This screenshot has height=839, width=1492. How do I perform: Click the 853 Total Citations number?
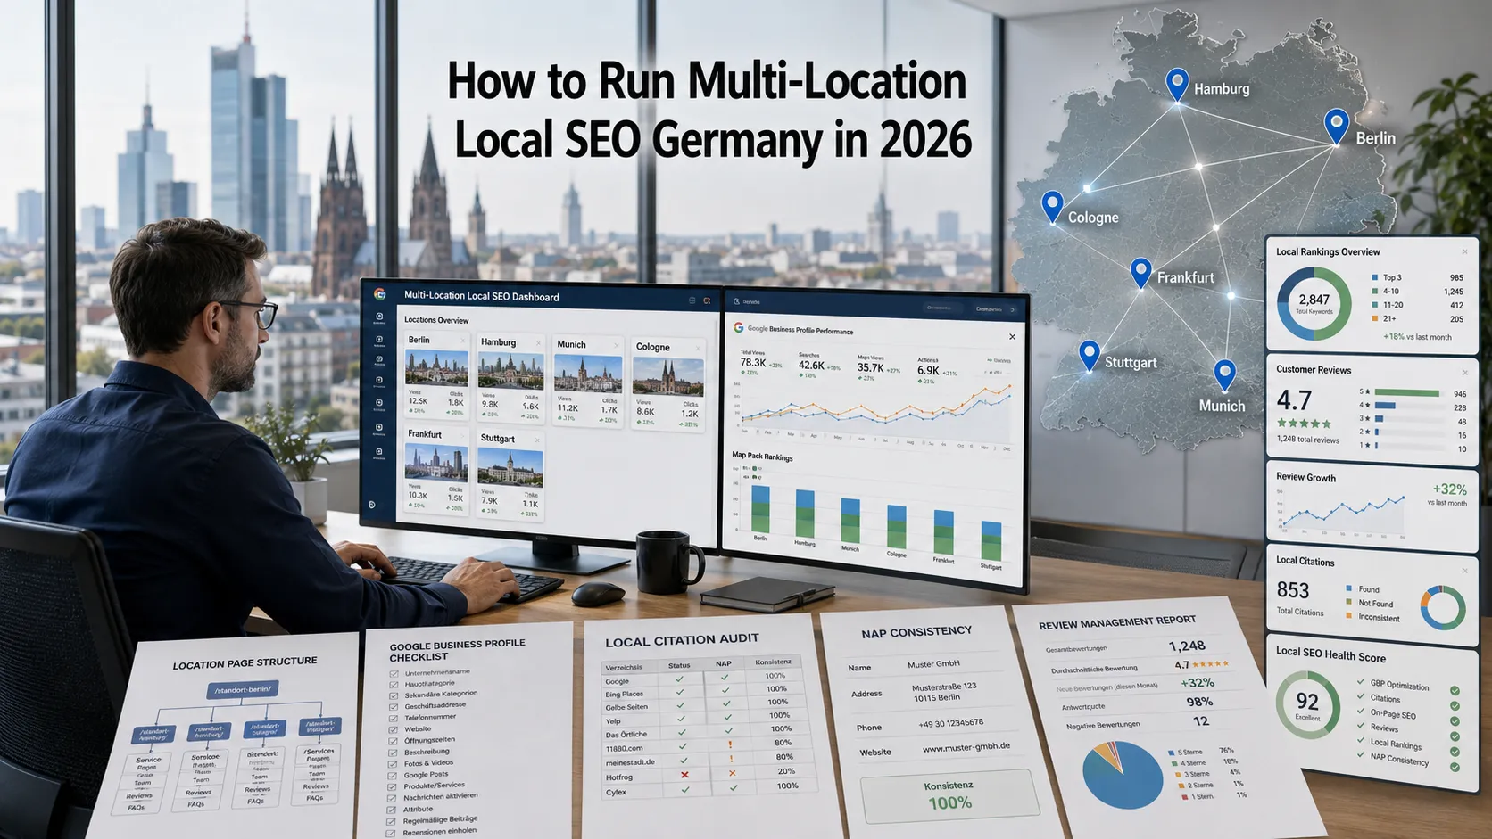click(1293, 590)
